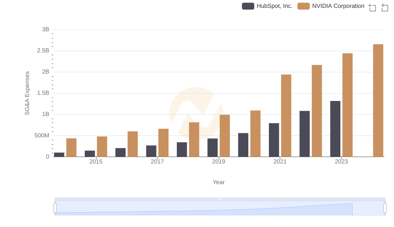
Task: Click the '3B' y-axis label
Action: click(x=46, y=30)
